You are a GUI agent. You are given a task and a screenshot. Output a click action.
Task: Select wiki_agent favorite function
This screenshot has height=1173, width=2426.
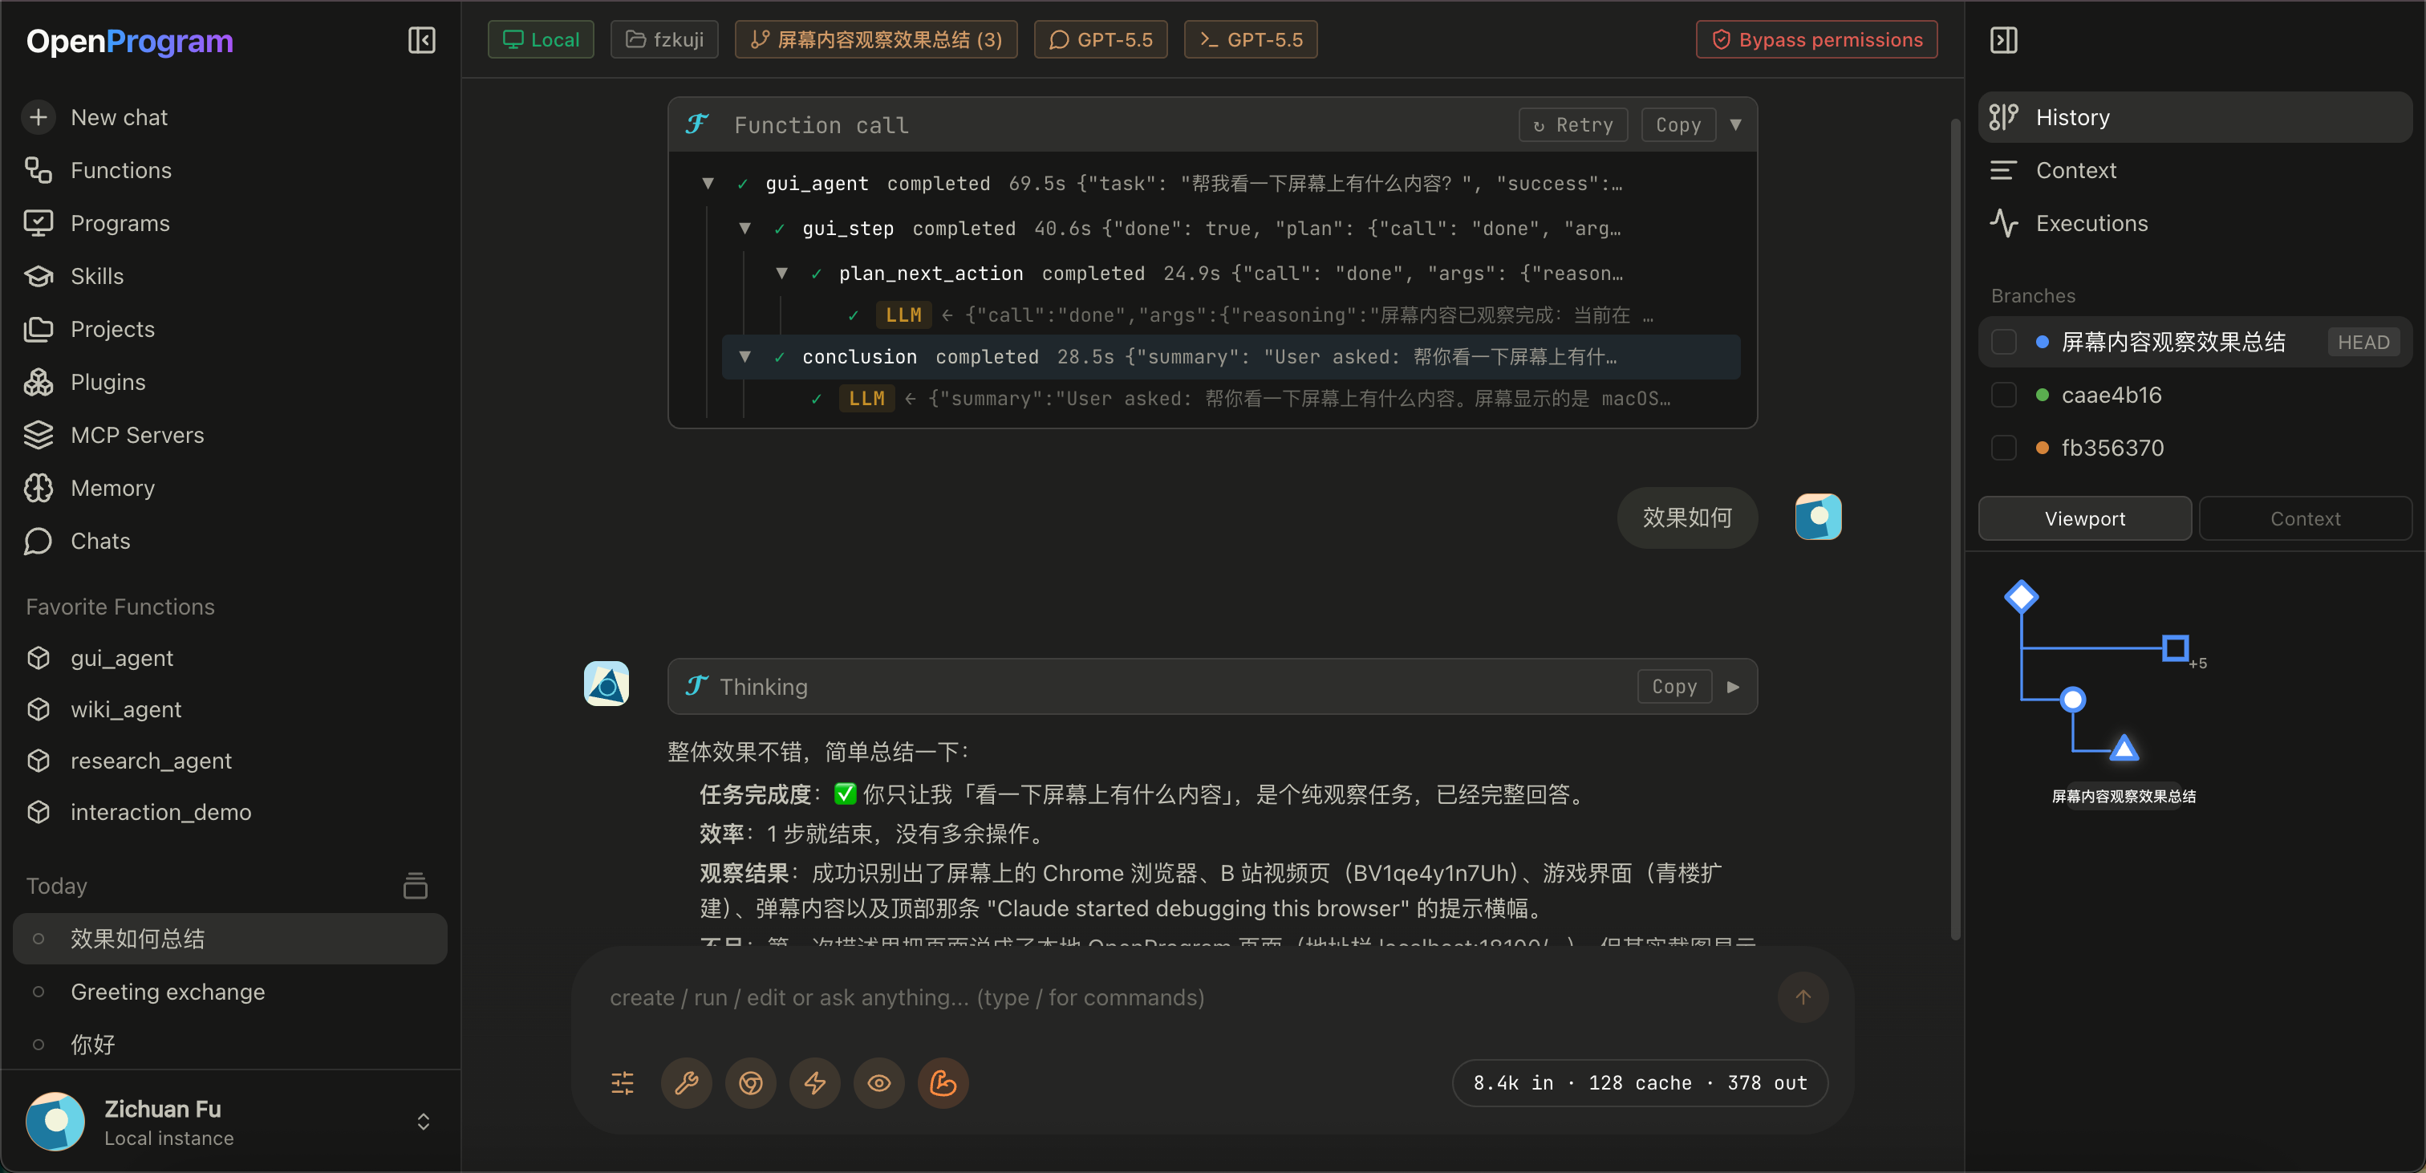[x=125, y=709]
